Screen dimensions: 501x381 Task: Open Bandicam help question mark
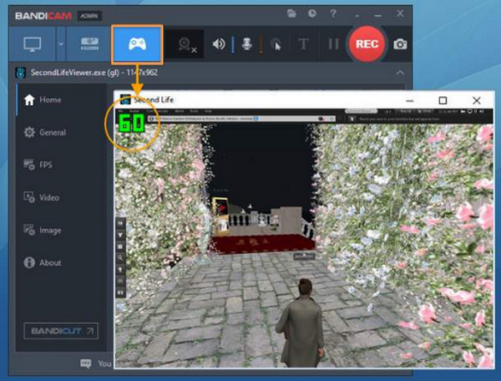pyautogui.click(x=333, y=13)
